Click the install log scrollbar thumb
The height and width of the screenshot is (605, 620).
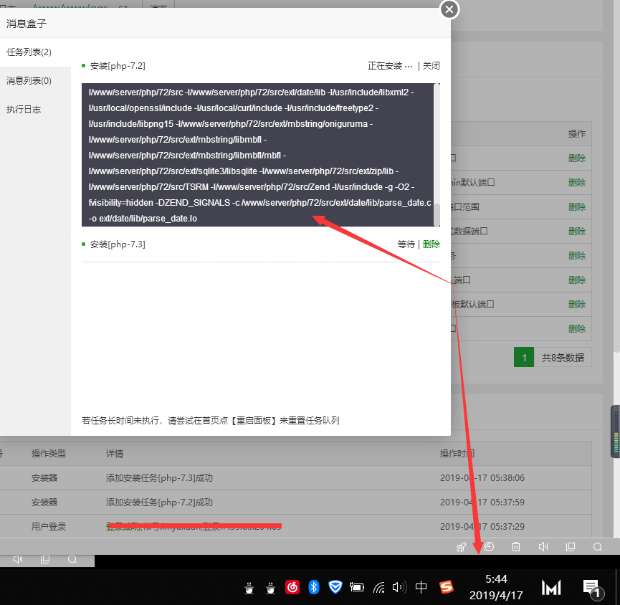pos(437,214)
